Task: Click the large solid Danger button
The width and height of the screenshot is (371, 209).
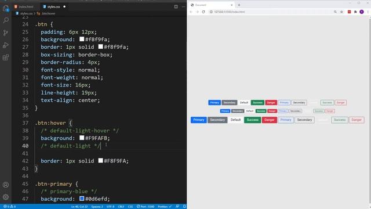Action: click(269, 120)
